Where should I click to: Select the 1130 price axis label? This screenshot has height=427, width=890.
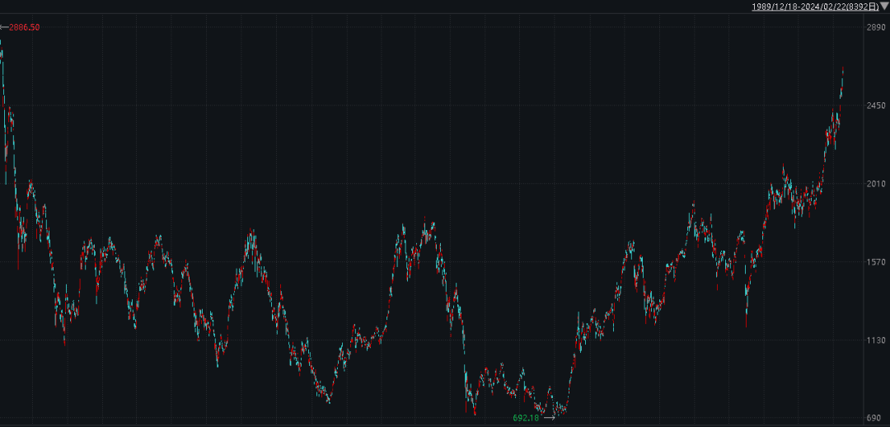click(x=874, y=340)
